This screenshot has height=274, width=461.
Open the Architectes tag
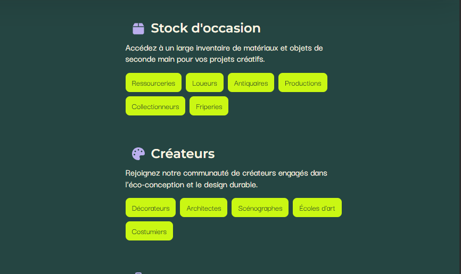[x=203, y=207]
